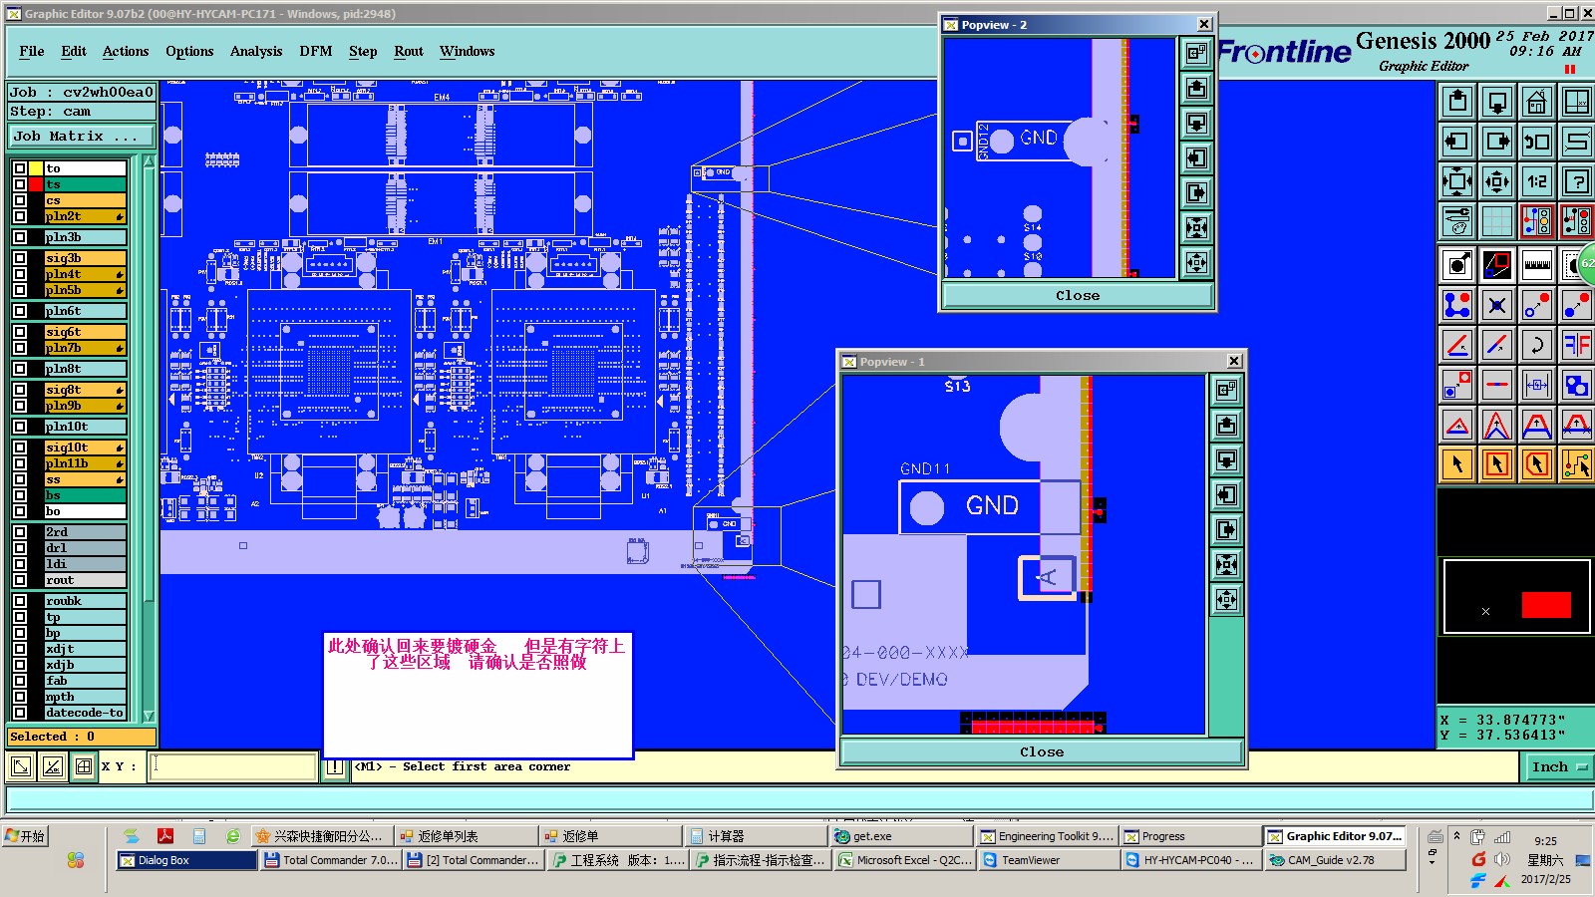Open the Job Matrix button
Screen dimensions: 1595x897
click(82, 137)
